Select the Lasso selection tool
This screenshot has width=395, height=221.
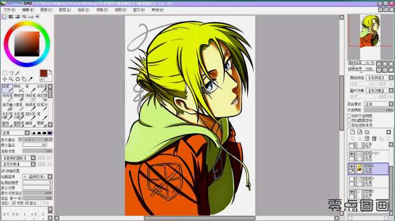[11, 73]
